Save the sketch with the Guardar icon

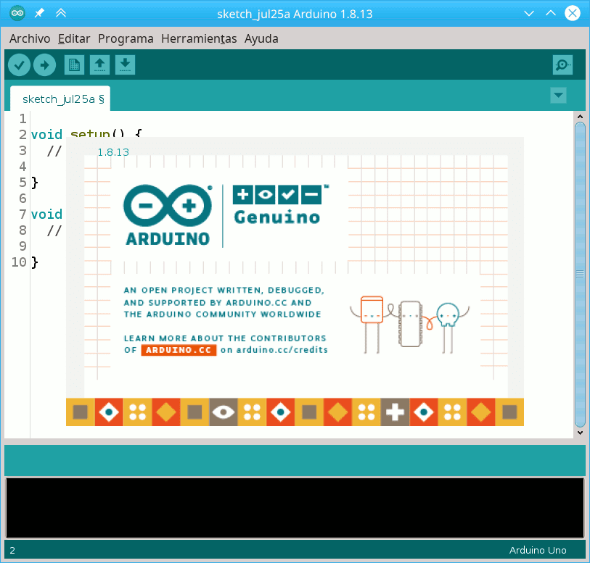(125, 64)
